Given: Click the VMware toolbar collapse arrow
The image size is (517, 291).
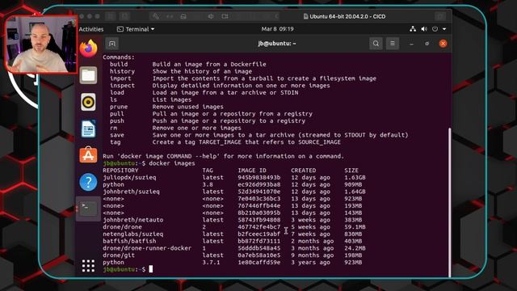Looking at the screenshot, I should pyautogui.click(x=276, y=16).
